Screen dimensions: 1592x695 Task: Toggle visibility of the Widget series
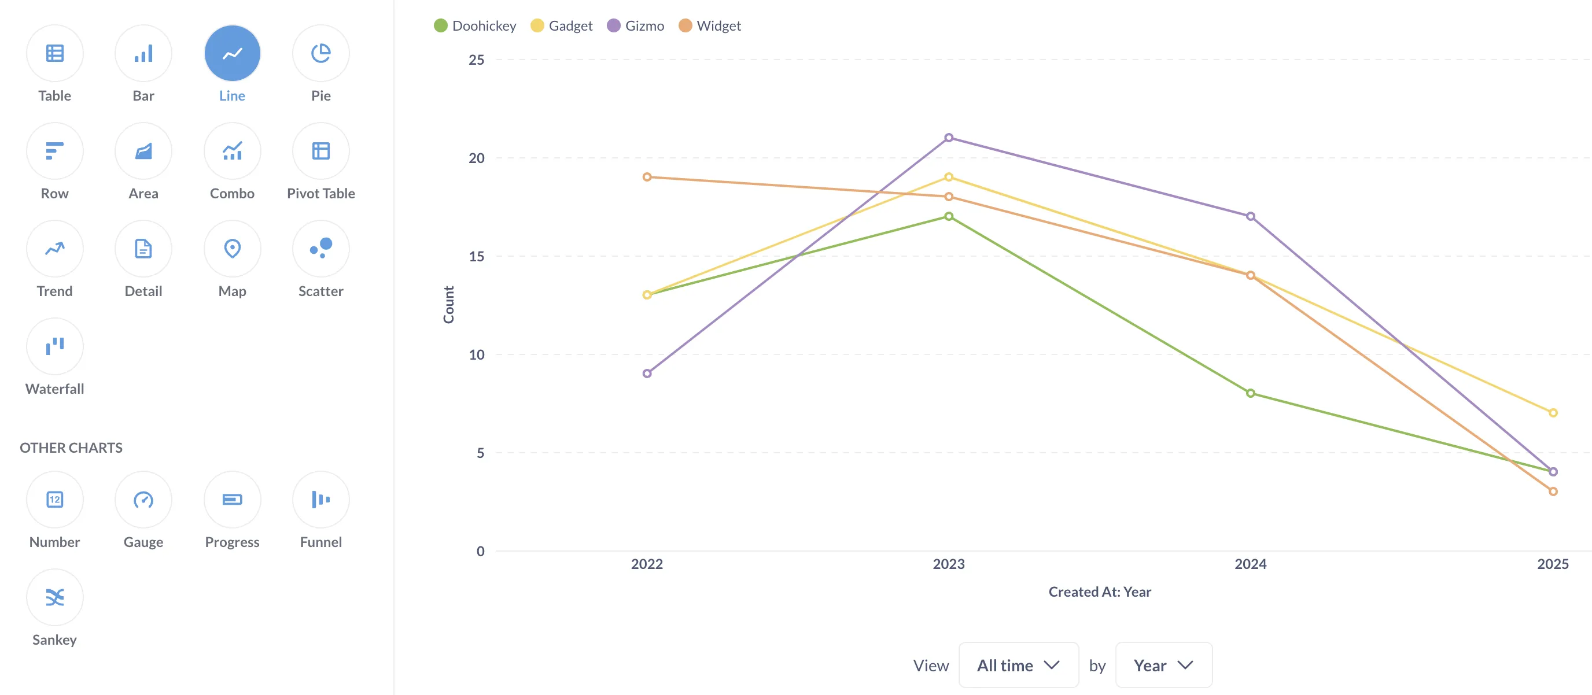(x=709, y=25)
